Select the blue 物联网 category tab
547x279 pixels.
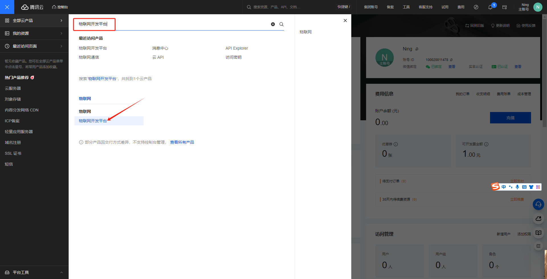tap(85, 99)
